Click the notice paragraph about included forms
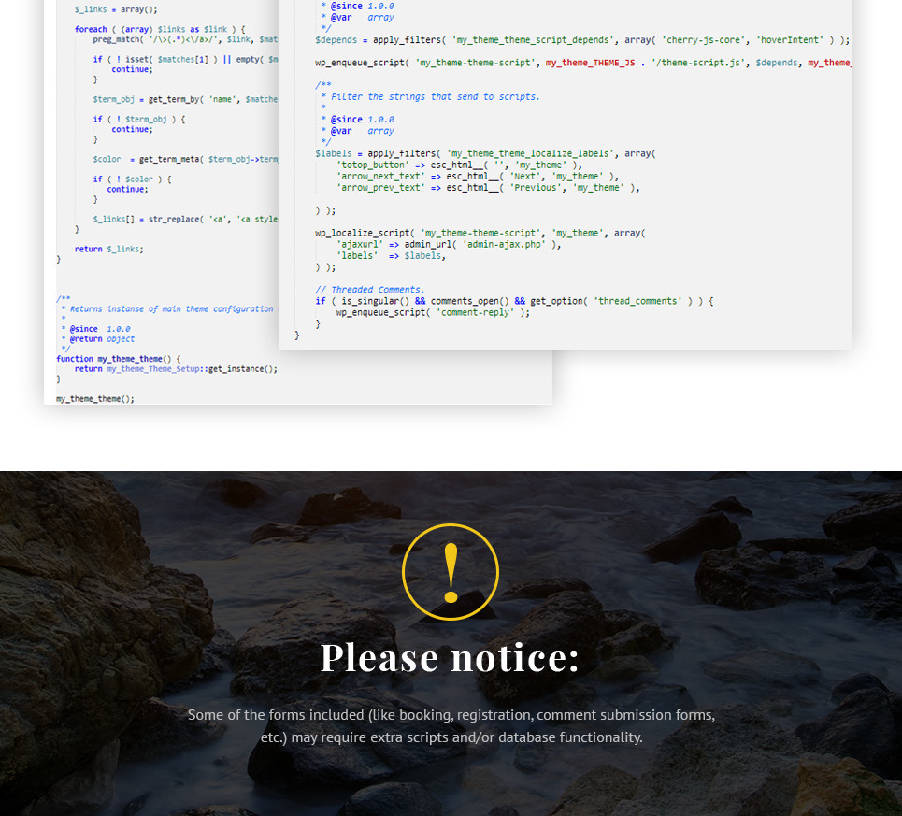This screenshot has height=816, width=902. click(x=451, y=726)
